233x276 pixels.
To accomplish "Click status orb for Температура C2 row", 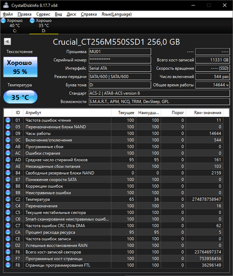I will pos(8,199).
